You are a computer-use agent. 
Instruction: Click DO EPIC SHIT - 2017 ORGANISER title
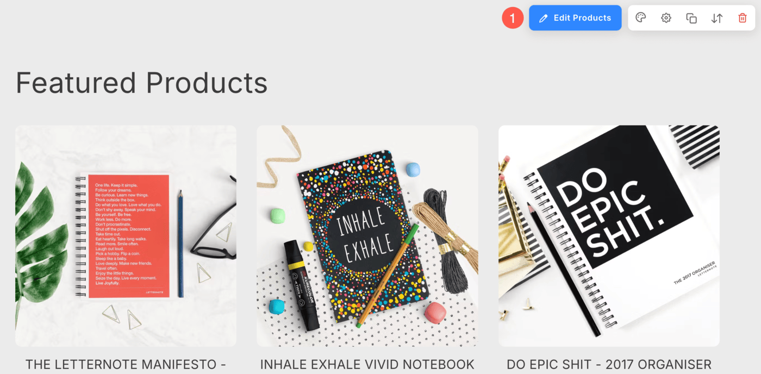609,364
